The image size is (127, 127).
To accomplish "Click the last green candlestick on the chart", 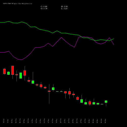I will (106, 102).
